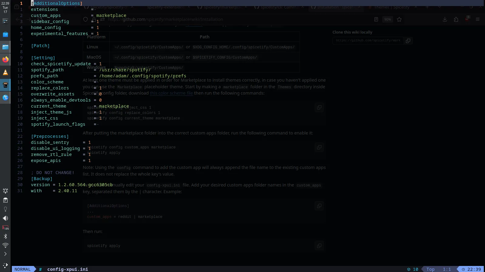Open the list all tabs dropdown in Firefox
This screenshot has width=485, height=272.
click(x=439, y=7)
